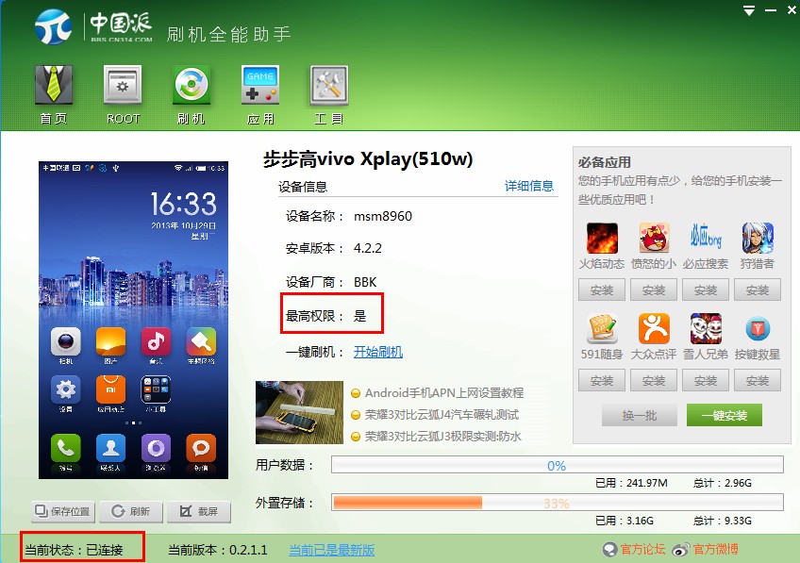Click the 换一批 refresh apps button

coord(640,415)
